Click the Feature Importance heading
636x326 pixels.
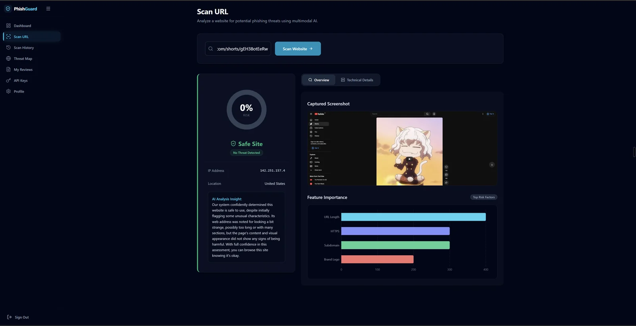point(327,197)
